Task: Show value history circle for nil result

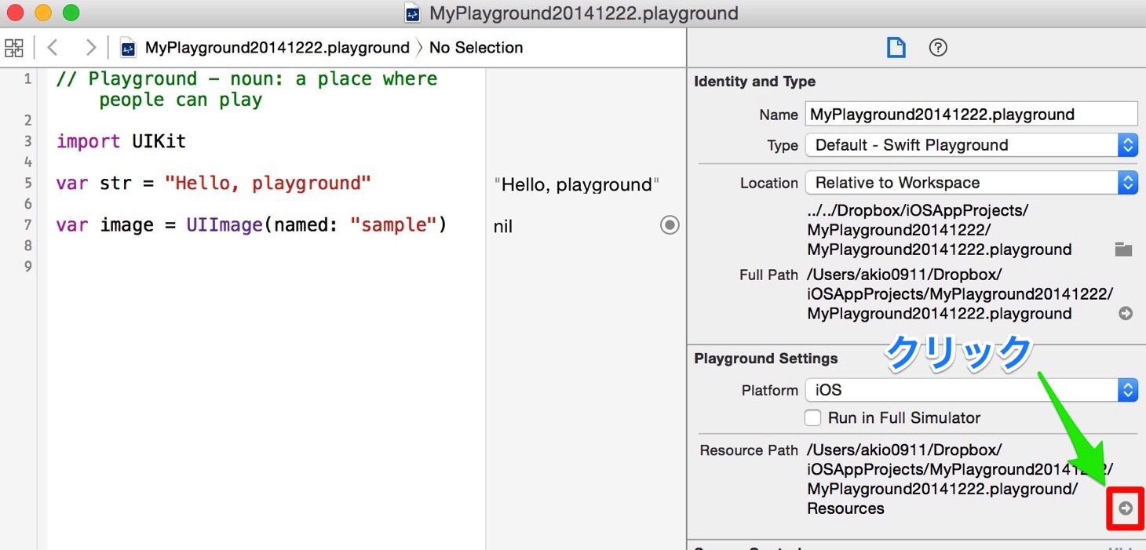Action: (x=670, y=226)
